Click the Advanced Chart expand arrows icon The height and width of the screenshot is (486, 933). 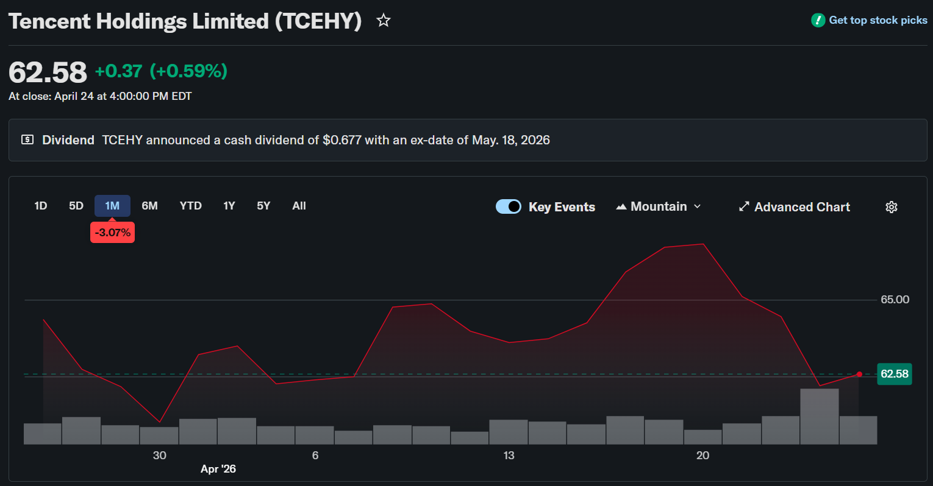744,207
